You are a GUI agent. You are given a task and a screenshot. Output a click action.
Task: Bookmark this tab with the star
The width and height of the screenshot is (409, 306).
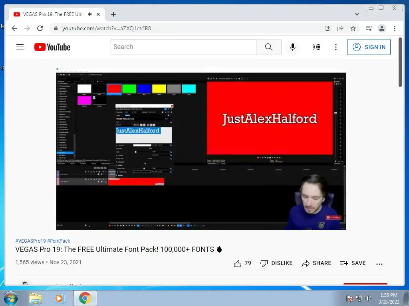tap(353, 28)
